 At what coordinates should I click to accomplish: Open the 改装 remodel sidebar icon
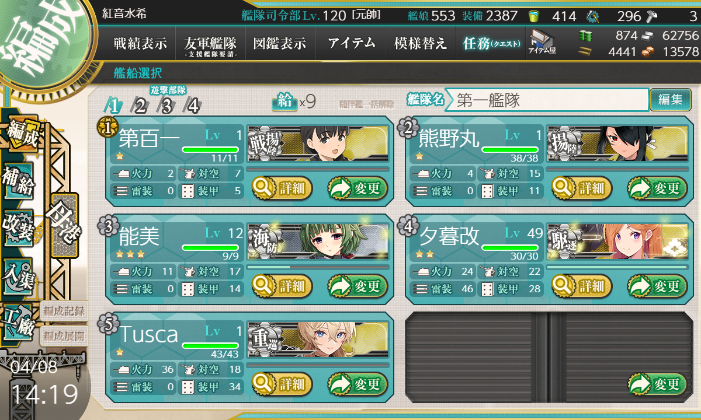coord(18,228)
